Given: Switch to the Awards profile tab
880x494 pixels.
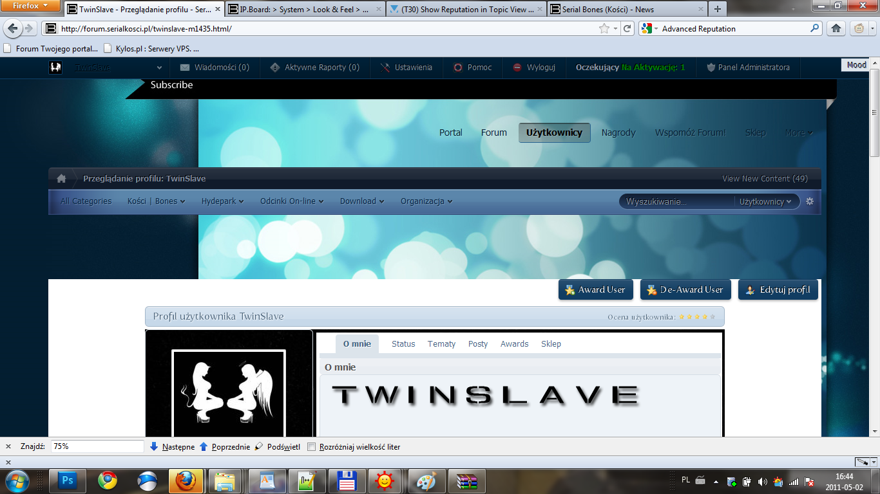Looking at the screenshot, I should click(514, 344).
